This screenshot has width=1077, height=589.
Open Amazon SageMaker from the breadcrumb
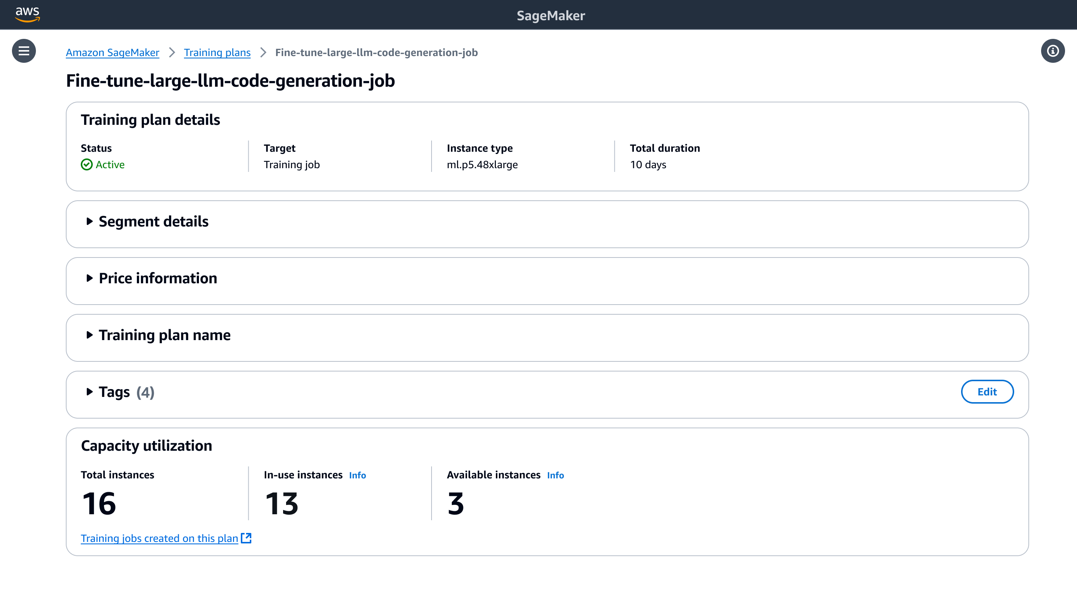pyautogui.click(x=112, y=53)
